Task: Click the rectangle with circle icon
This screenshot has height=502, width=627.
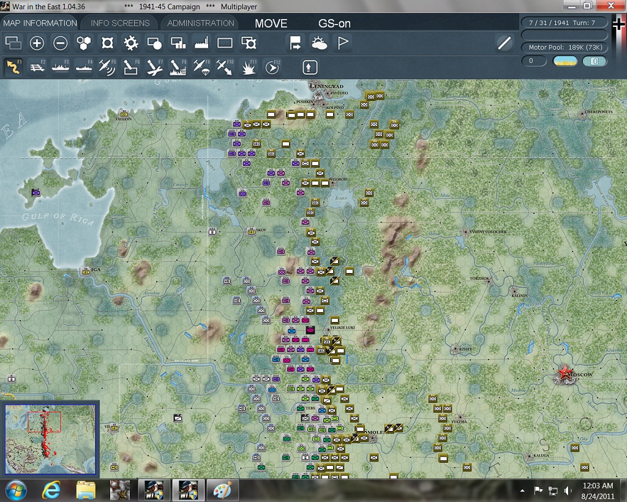Action: pos(154,43)
